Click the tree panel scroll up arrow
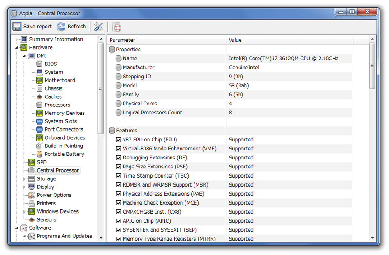The image size is (389, 255). (101, 39)
